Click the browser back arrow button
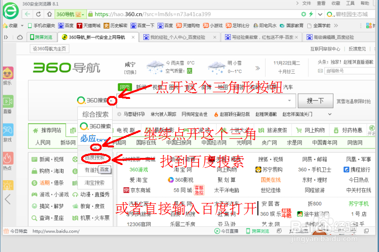The image size is (379, 252). 28,14
